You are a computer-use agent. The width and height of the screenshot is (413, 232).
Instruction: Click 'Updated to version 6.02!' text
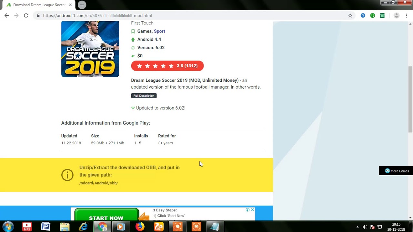tap(161, 108)
